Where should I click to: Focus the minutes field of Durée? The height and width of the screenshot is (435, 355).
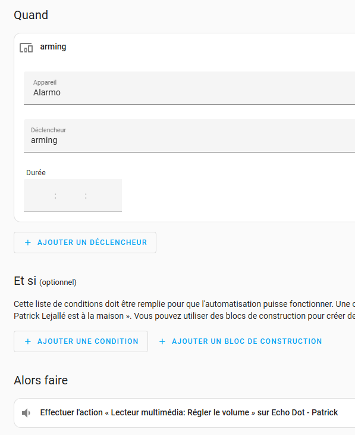point(71,195)
